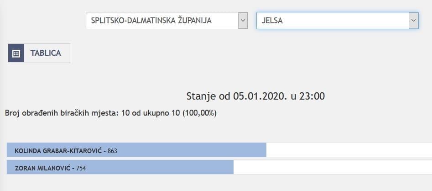Click the blue filled end of Kolinda's result bar
Image resolution: width=432 pixels, height=191 pixels.
(x=255, y=150)
